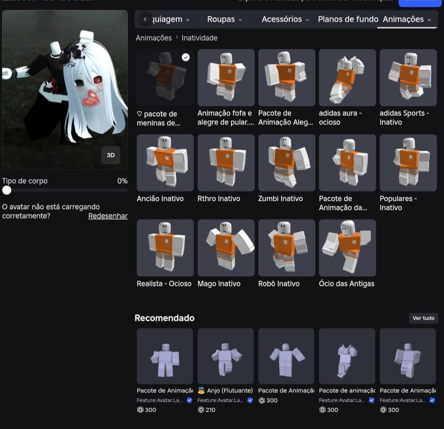The image size is (444, 429).
Task: Open the Planos de fundo tab
Action: [x=348, y=19]
